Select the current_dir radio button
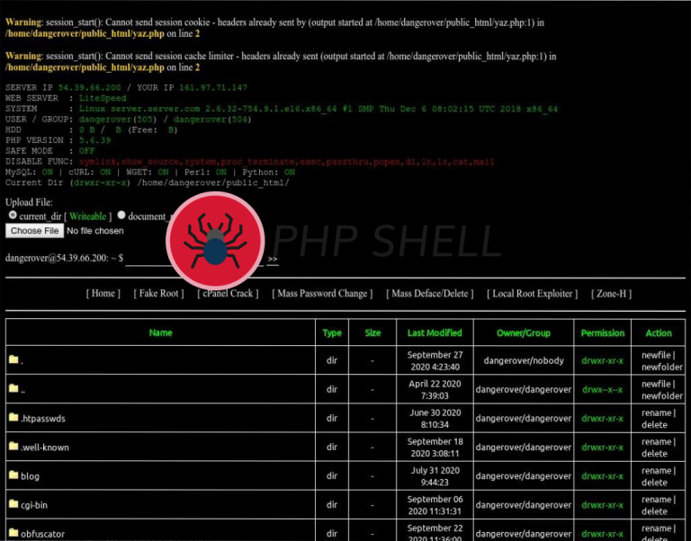691x541 pixels. [13, 216]
